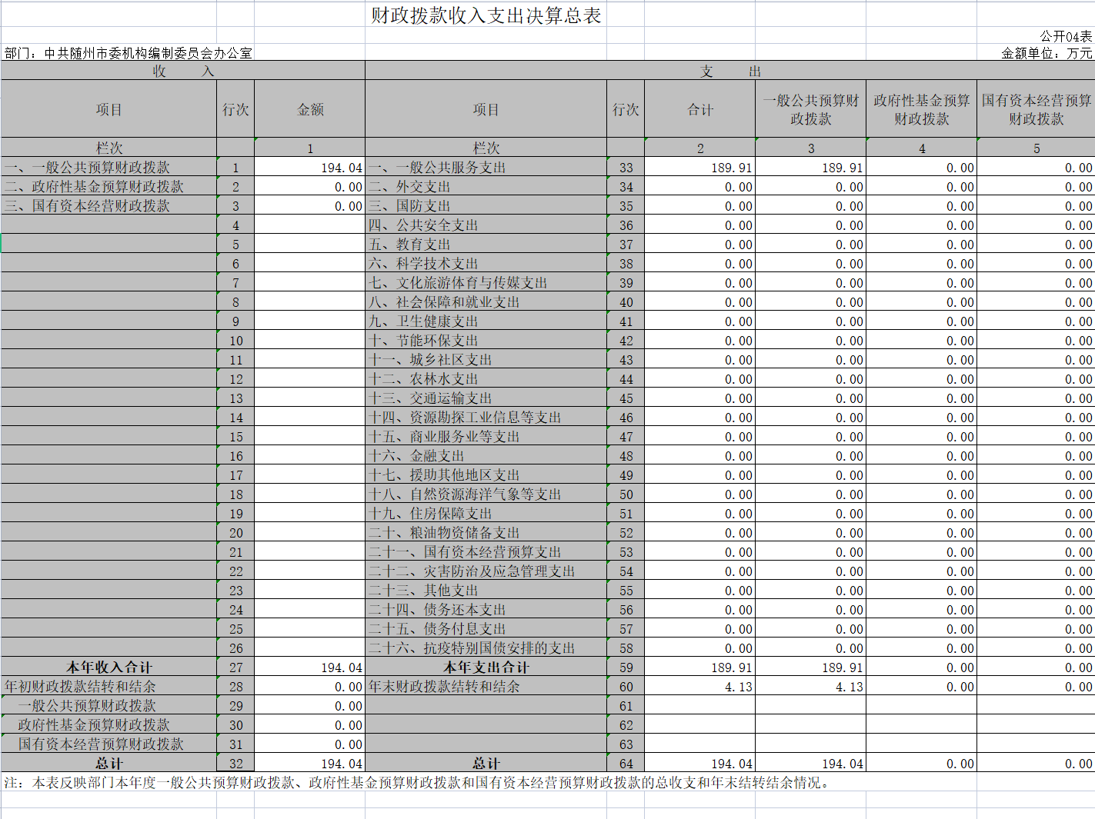Viewport: 1095px width, 819px height.
Task: Select the 八、社会保障和就业支出 cell
Action: coord(444,302)
